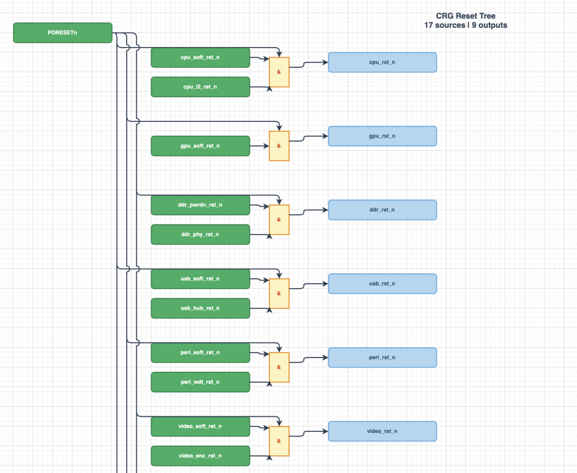Click the peri_wdt_rst_n block
577x473 pixels.
point(200,382)
